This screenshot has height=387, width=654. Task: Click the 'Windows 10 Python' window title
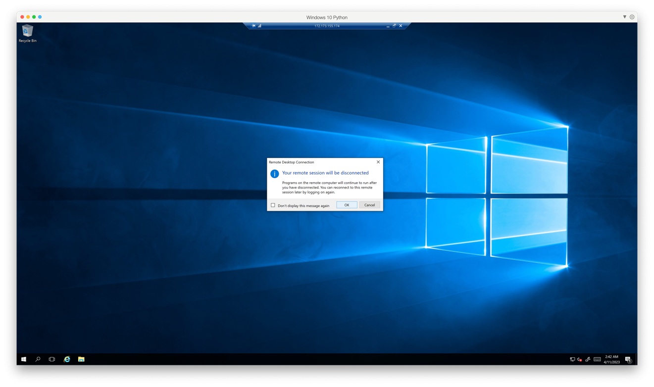(x=327, y=17)
